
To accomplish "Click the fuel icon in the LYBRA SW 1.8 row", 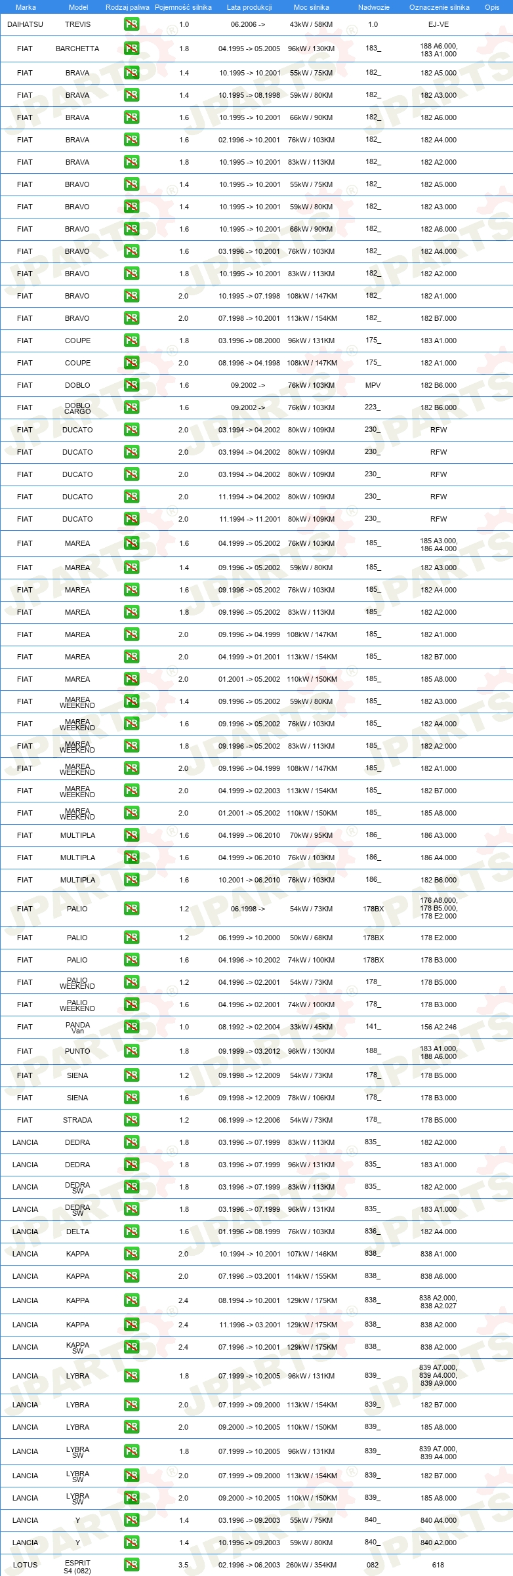I will (132, 1451).
